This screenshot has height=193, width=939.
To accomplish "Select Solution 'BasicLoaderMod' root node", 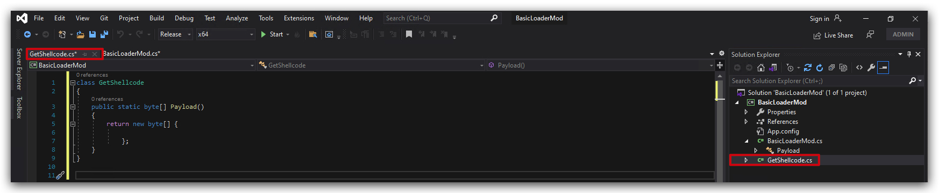I will pyautogui.click(x=807, y=93).
